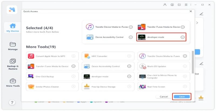This screenshot has height=111, width=216.
Task: Add Free Up Device Storage tool
Action: click(x=129, y=87)
